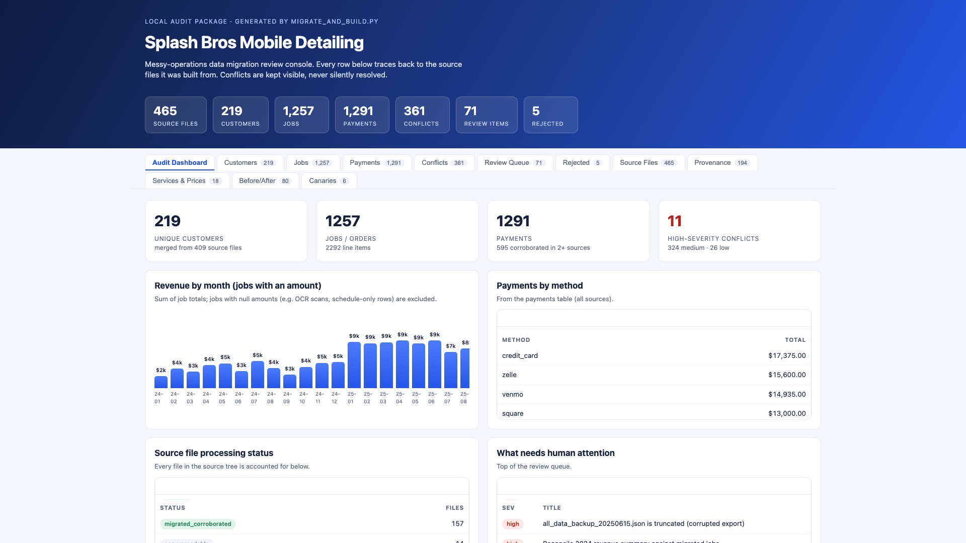Click the 5 Rejected header stat
Image resolution: width=966 pixels, height=543 pixels.
(x=551, y=115)
